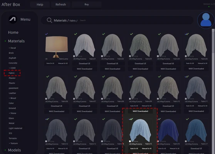The width and height of the screenshot is (215, 154).
Task: Click Download UE under Fabric03
Action: 140,63
